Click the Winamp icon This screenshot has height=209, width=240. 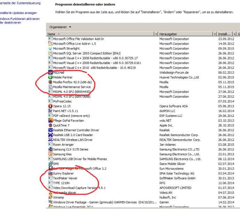pos(51,197)
